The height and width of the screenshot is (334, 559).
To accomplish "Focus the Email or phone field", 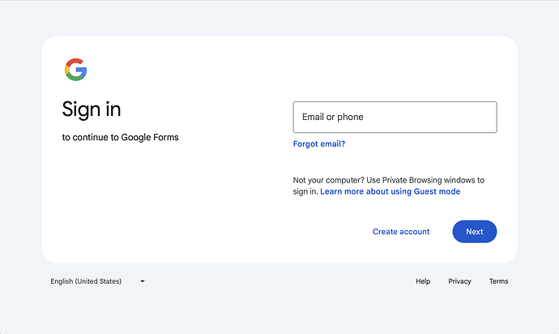I will coord(395,117).
